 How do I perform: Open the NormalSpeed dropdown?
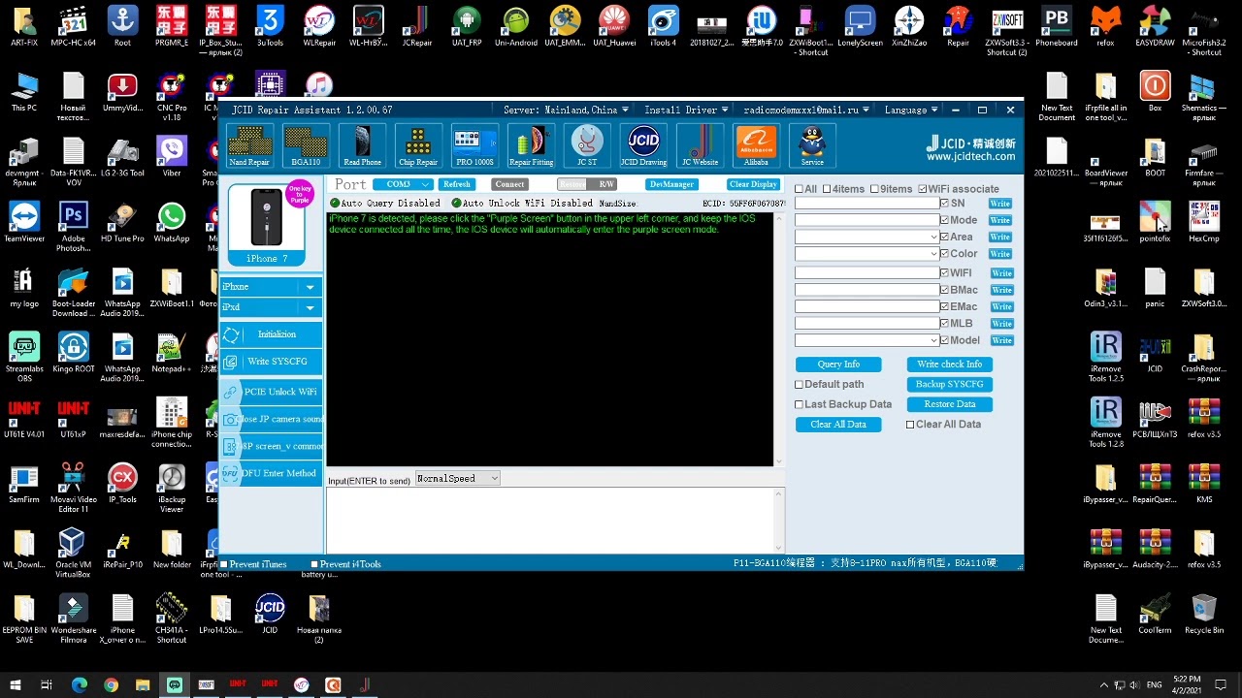(x=458, y=479)
